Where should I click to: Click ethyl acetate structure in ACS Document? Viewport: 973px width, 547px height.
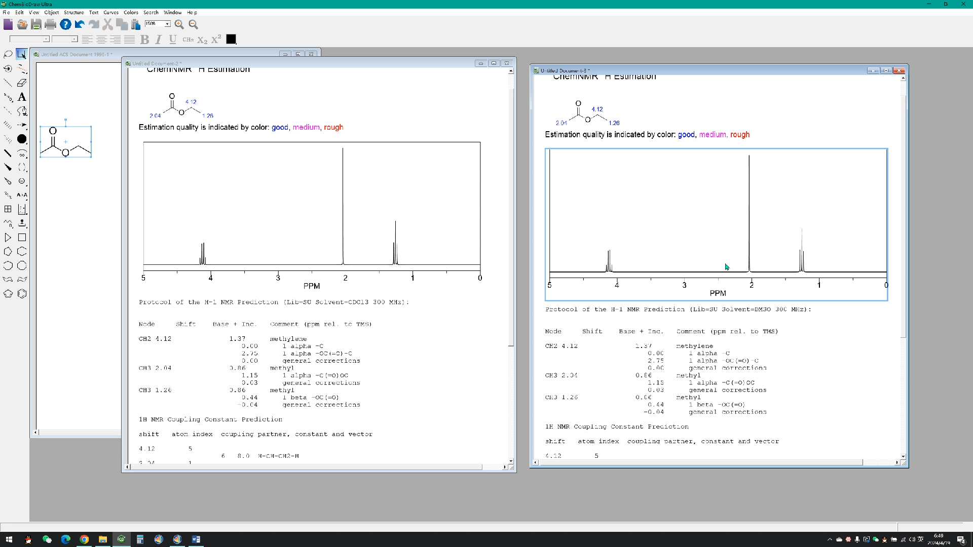pyautogui.click(x=66, y=142)
